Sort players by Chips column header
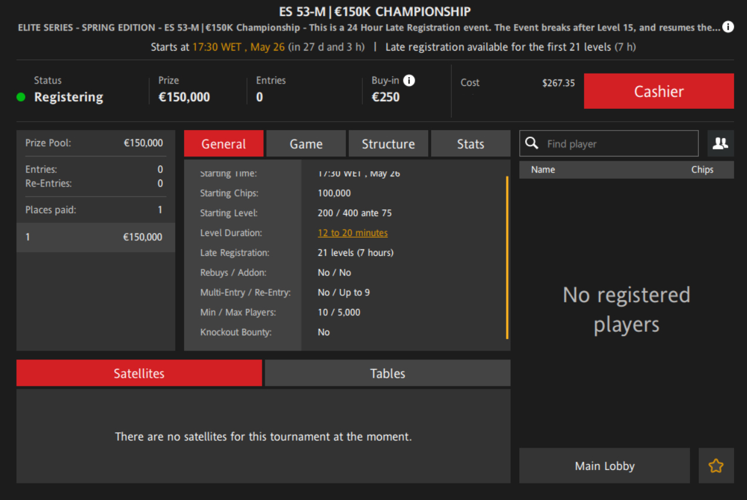 (x=702, y=169)
